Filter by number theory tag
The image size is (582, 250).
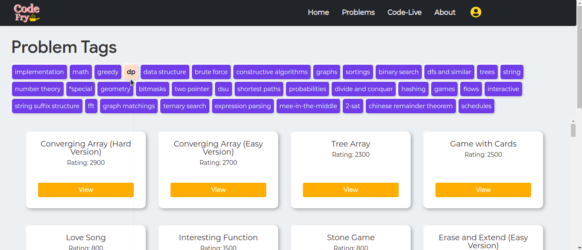pos(38,89)
